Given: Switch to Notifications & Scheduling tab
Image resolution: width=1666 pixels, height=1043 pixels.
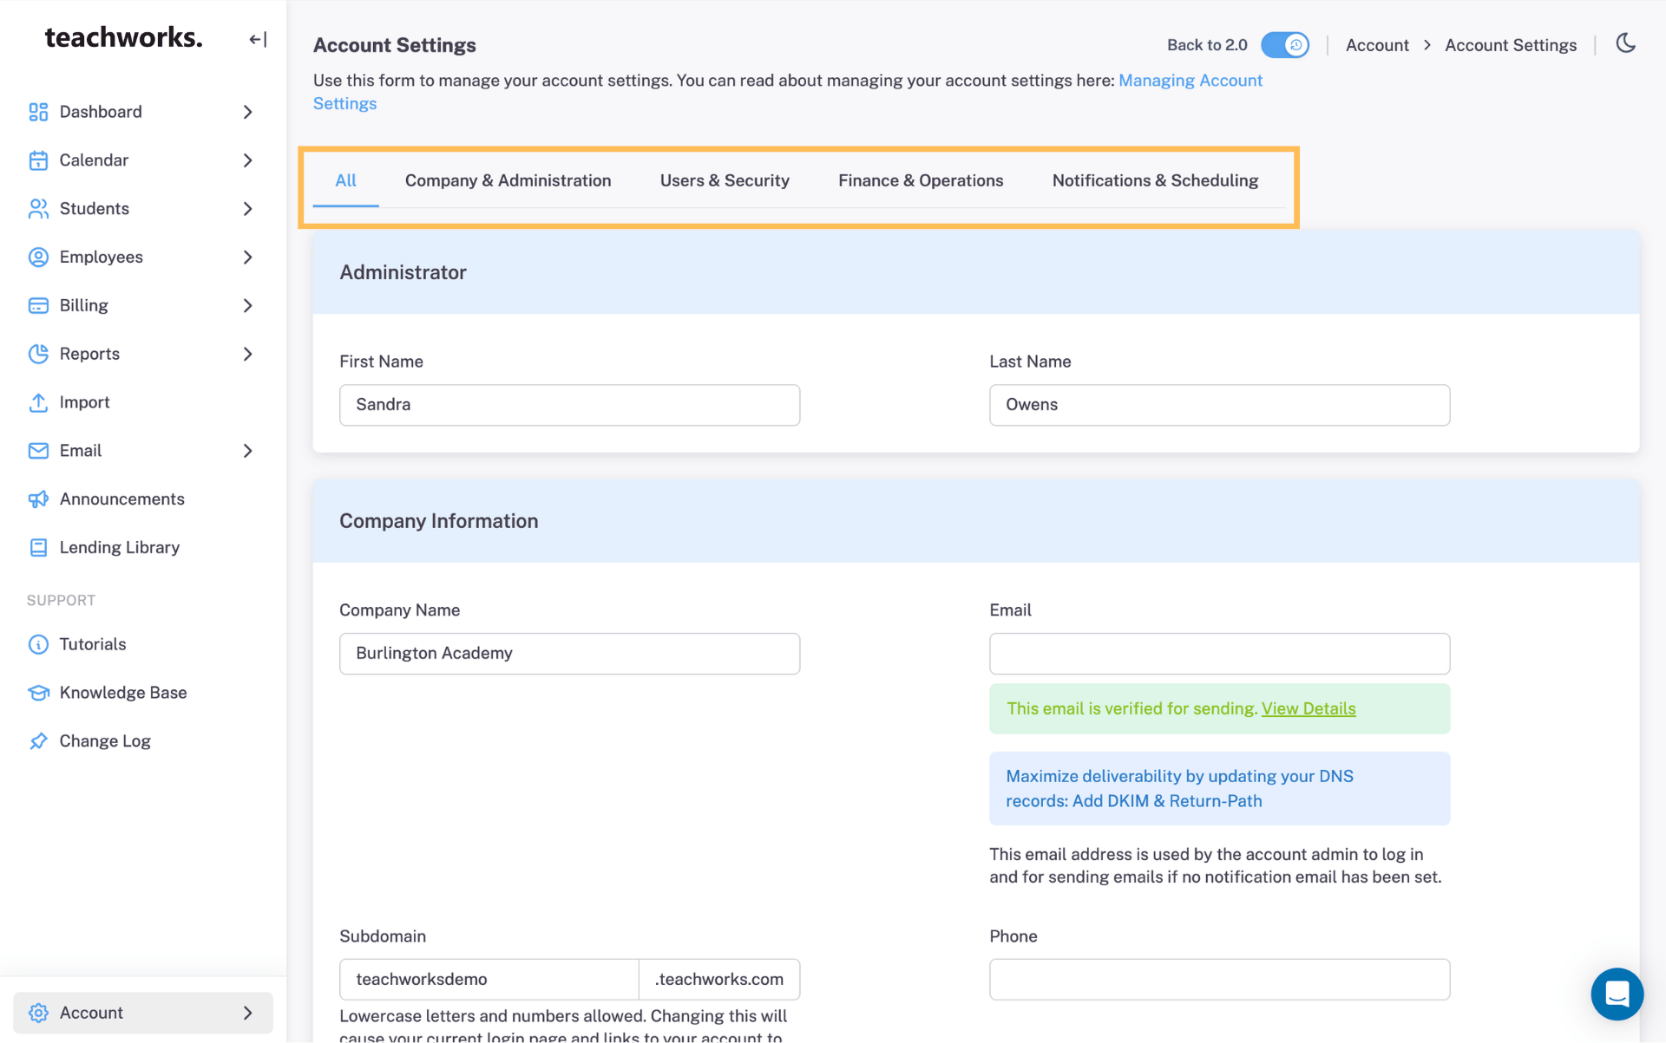Looking at the screenshot, I should [x=1155, y=180].
